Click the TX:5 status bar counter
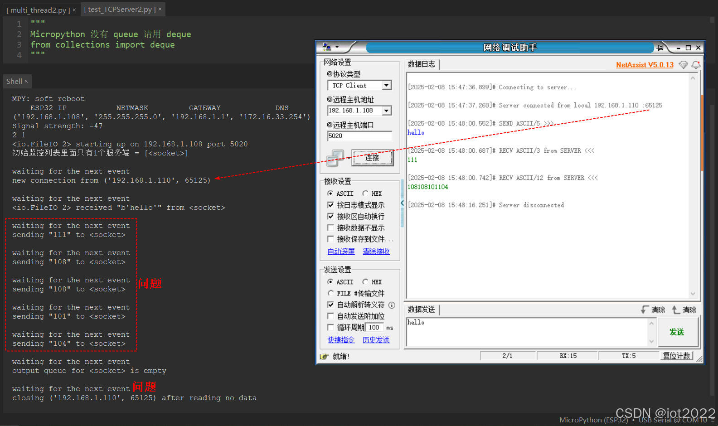 [x=629, y=356]
